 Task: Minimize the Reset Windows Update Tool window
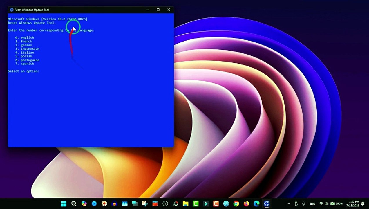click(148, 10)
